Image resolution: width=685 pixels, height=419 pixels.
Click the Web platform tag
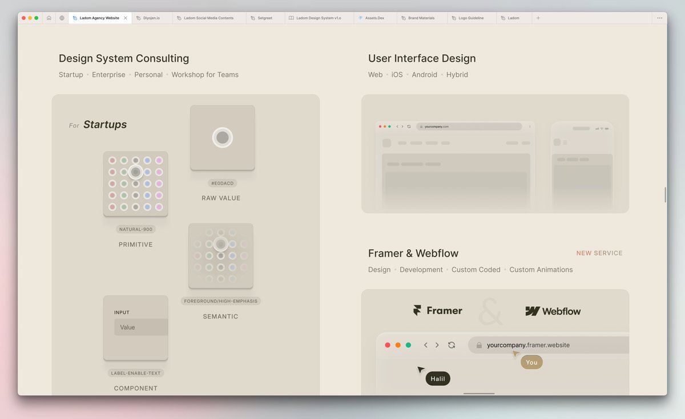376,75
